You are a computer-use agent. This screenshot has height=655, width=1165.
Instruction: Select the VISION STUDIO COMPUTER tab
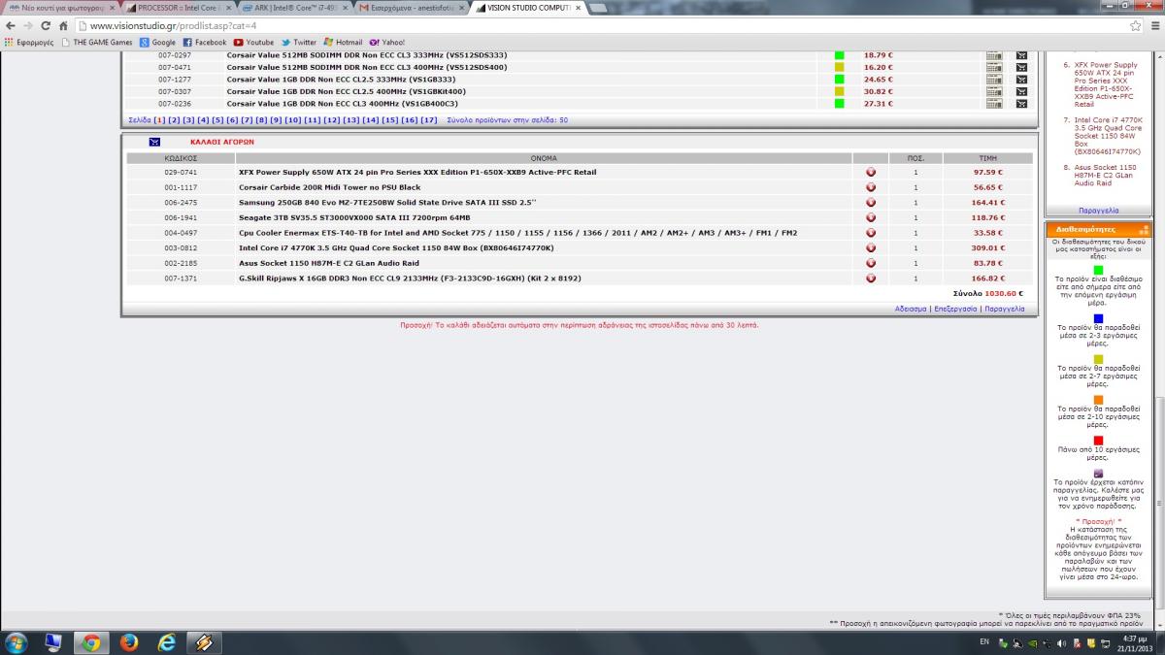(x=527, y=8)
